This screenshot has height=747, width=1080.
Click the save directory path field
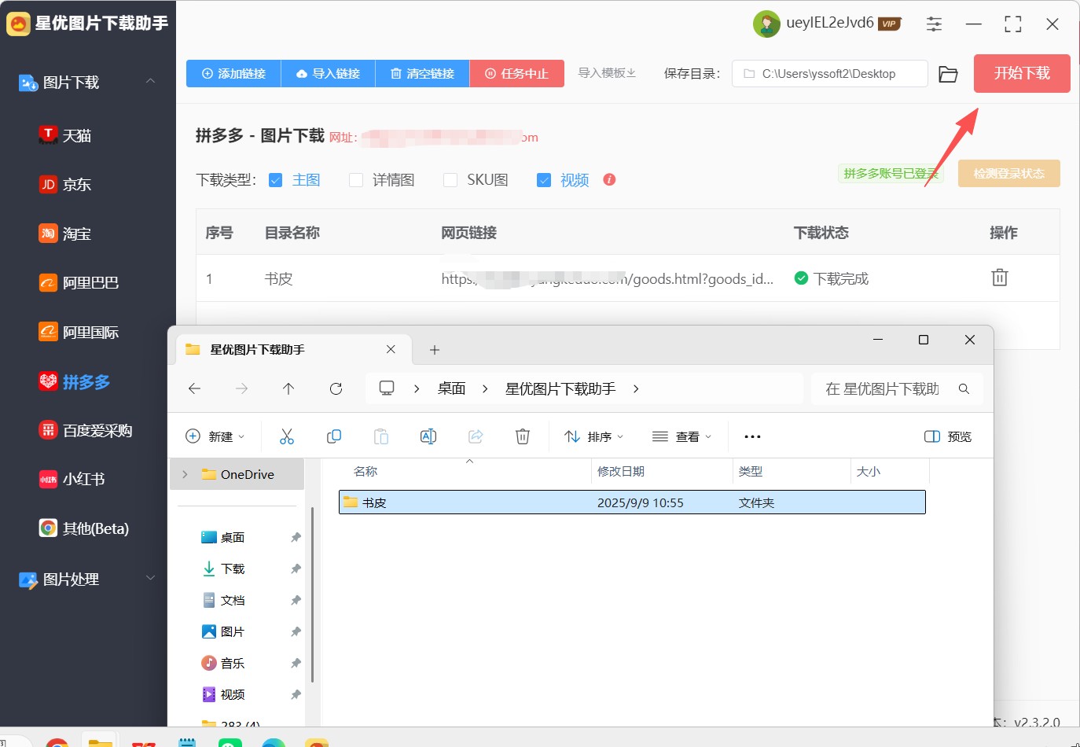(829, 74)
